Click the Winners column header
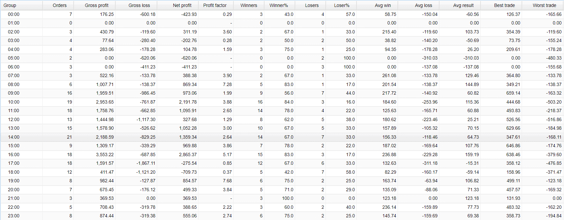 [x=249, y=5]
